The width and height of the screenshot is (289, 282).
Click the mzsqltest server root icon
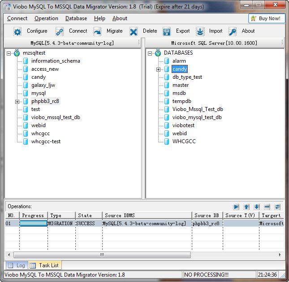point(17,53)
